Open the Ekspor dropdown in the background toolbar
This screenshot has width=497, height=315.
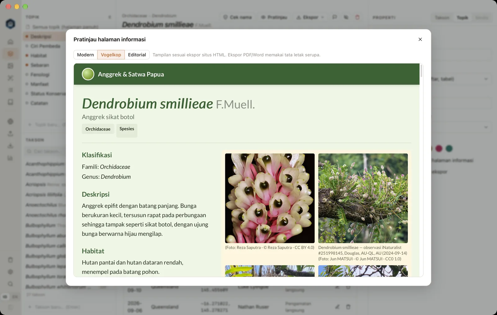[310, 17]
